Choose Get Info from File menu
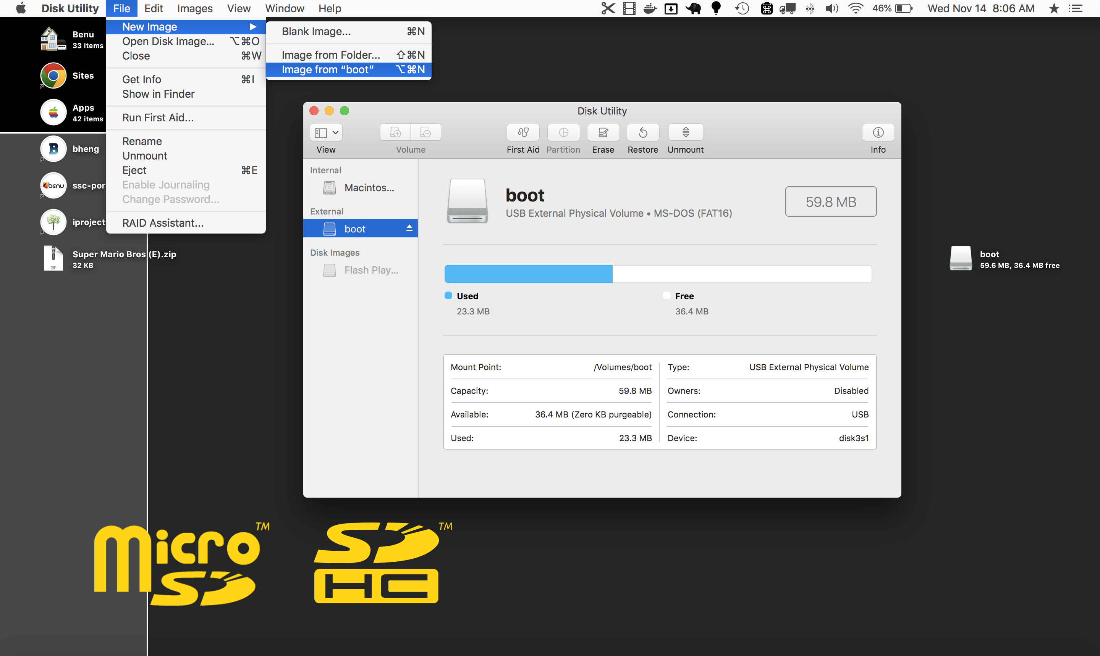This screenshot has width=1100, height=656. pos(186,79)
